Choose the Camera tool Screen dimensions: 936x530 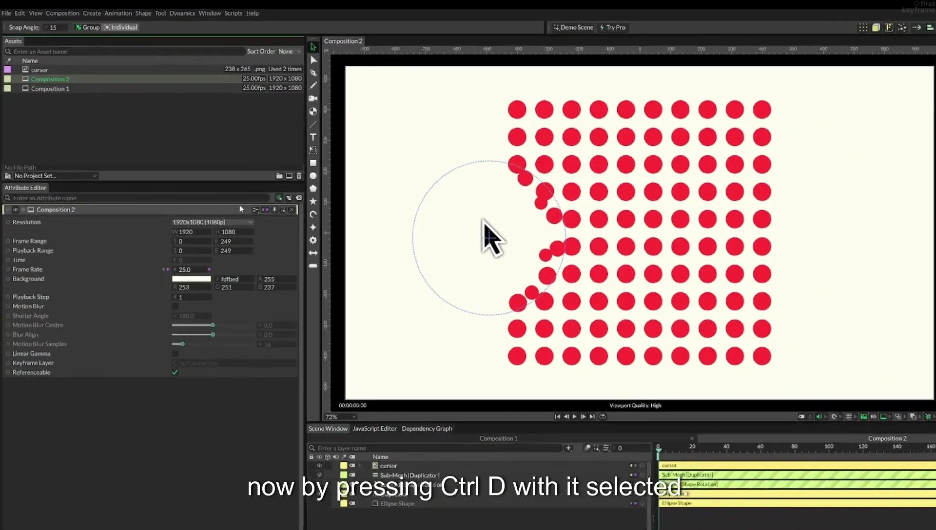pos(313,98)
